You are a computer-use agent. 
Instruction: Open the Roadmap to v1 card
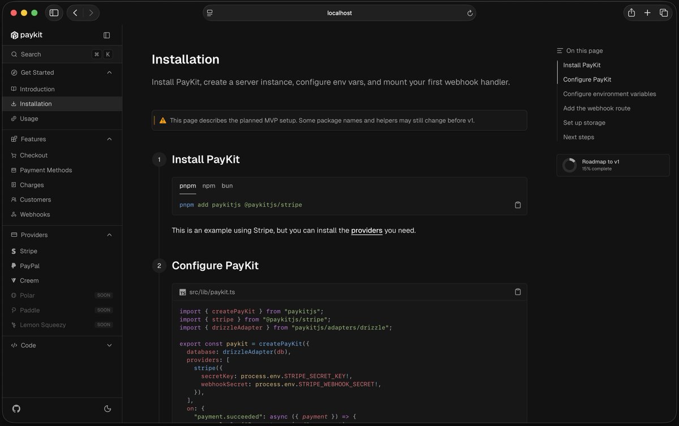coord(613,165)
